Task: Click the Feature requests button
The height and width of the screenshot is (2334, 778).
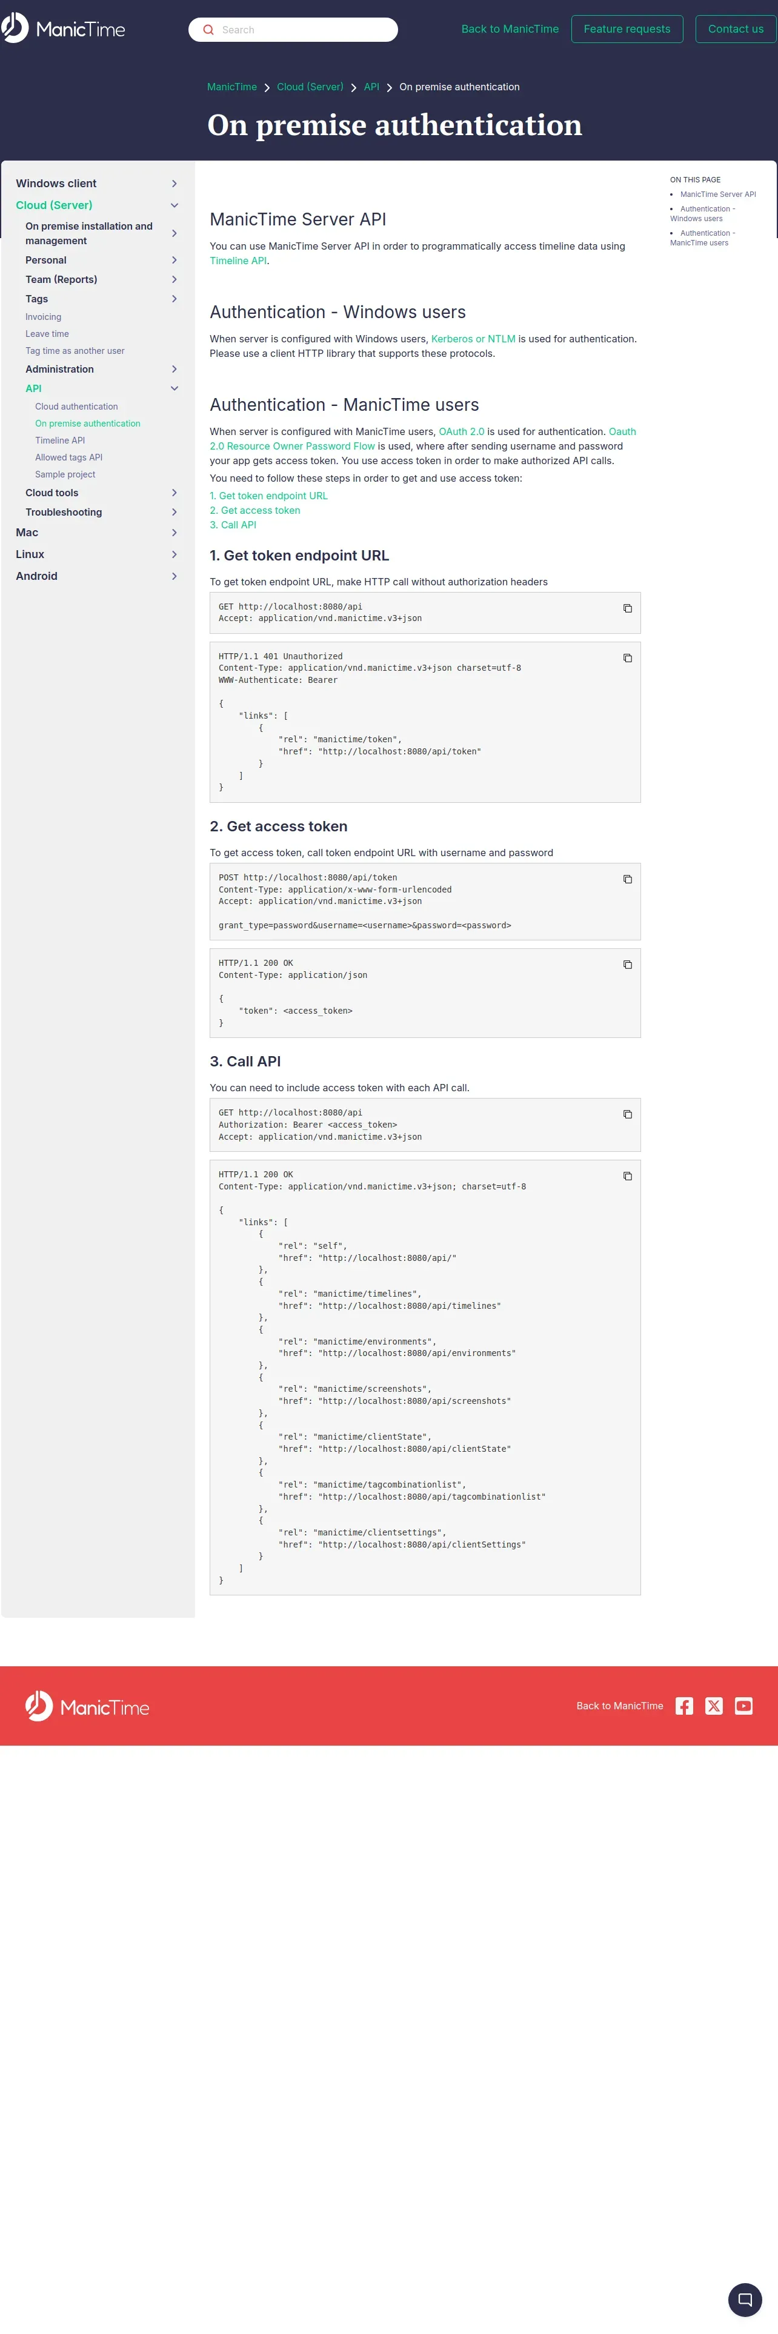Action: pyautogui.click(x=627, y=29)
